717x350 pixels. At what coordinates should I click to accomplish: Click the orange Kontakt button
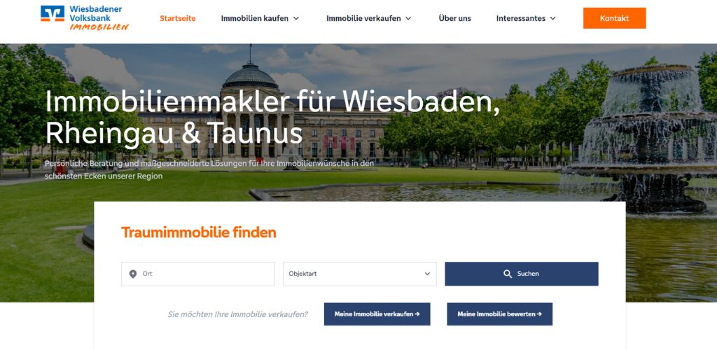tap(615, 18)
